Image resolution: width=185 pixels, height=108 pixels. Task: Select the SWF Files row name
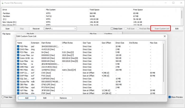[24, 76]
